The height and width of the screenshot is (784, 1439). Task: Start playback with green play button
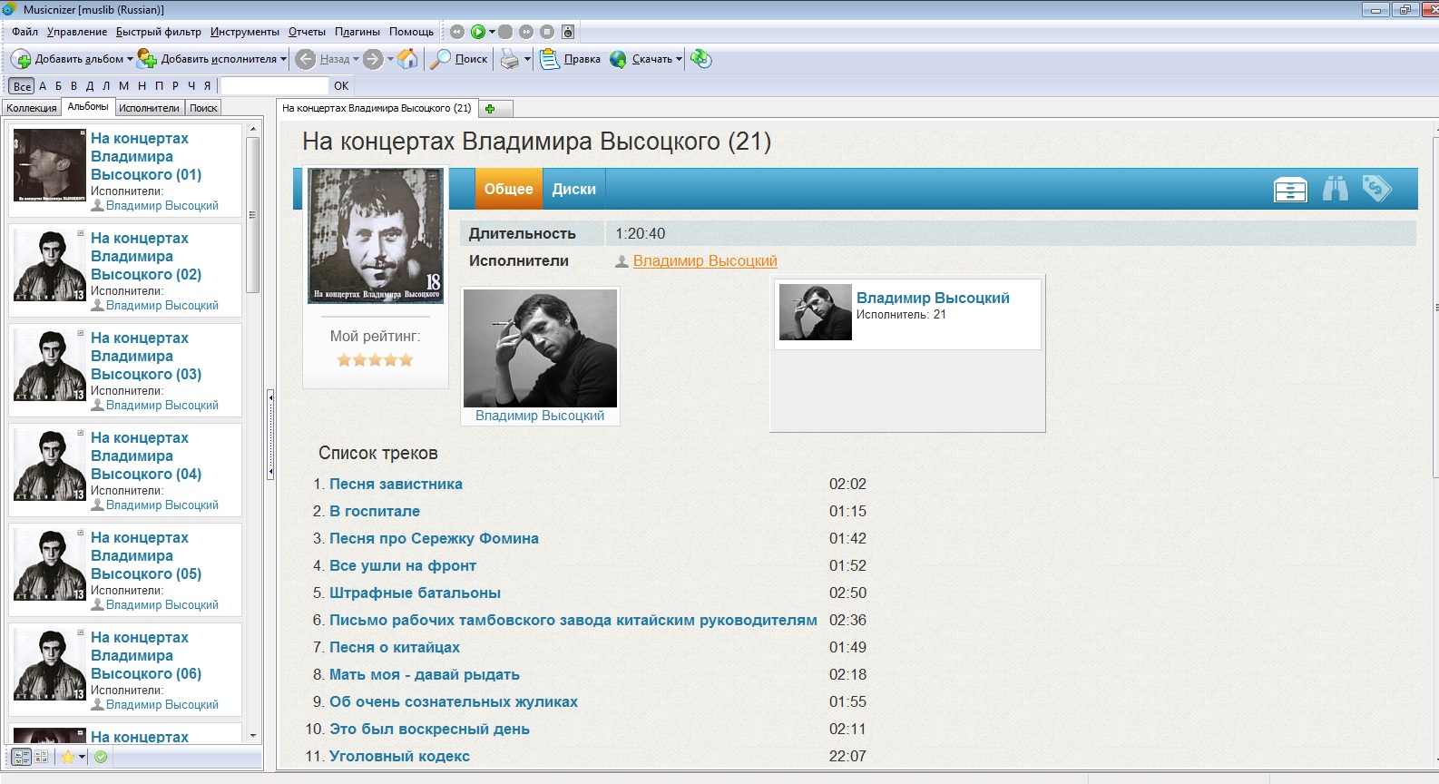click(478, 32)
